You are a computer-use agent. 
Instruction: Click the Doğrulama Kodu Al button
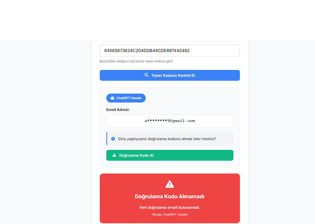170,155
